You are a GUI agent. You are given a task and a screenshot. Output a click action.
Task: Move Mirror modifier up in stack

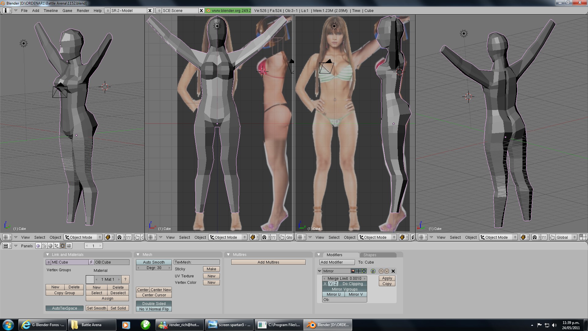(381, 271)
